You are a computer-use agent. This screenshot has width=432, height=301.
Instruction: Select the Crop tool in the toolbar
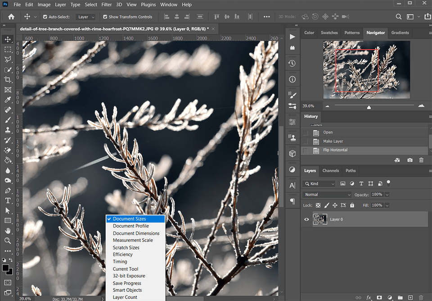click(8, 79)
